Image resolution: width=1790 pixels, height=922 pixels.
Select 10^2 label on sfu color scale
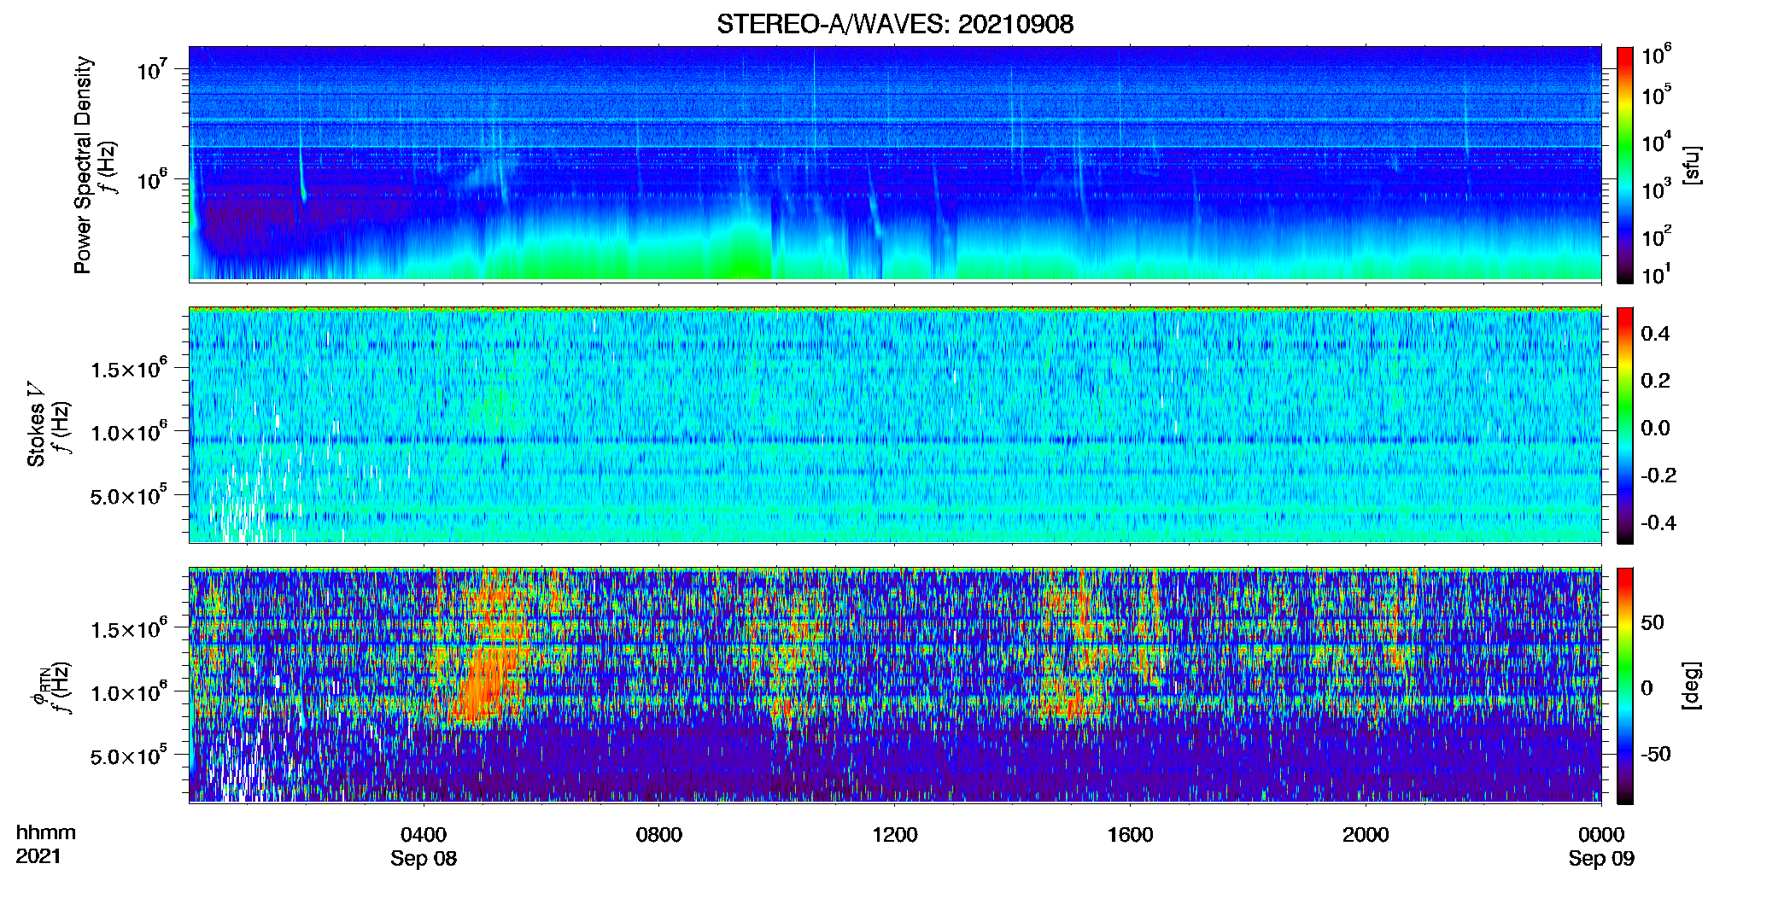1656,236
